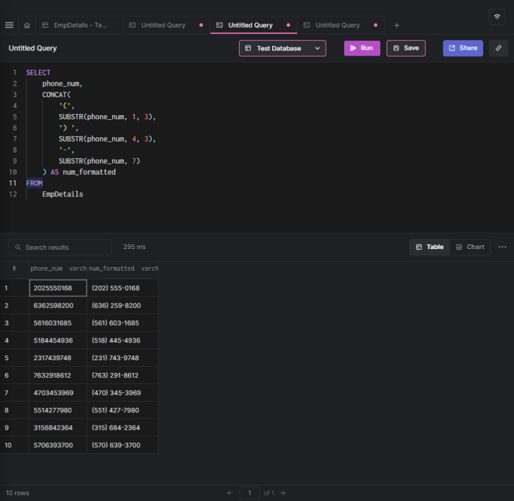Run the query
The width and height of the screenshot is (514, 501).
[x=362, y=49]
